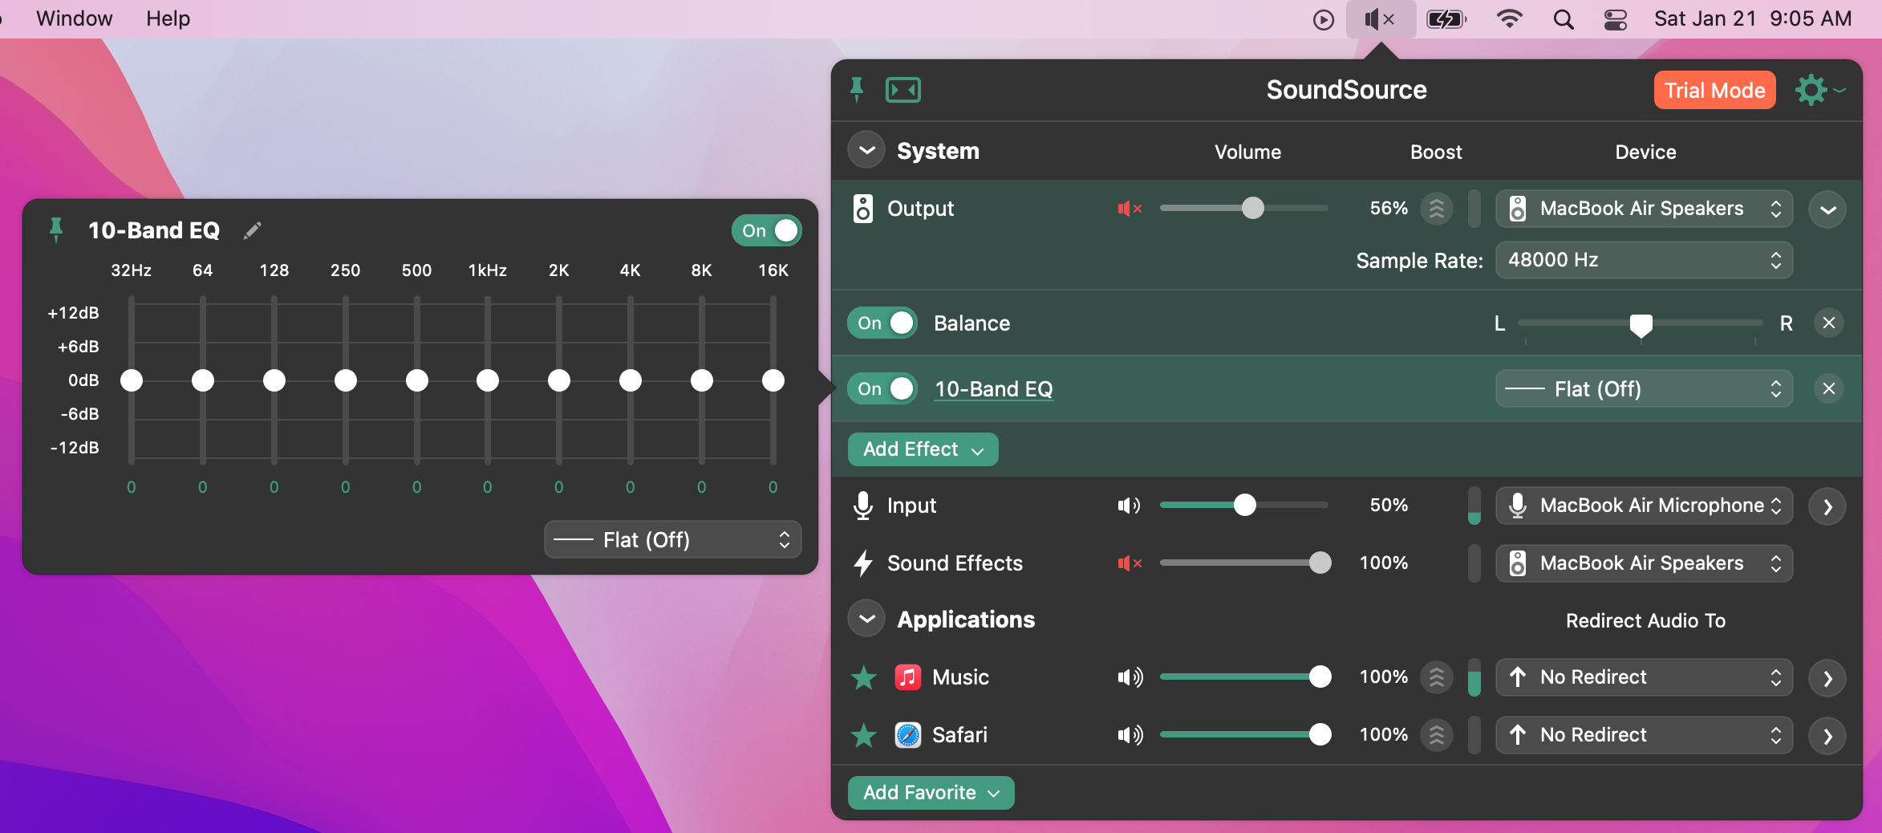Screen dimensions: 1882x833
Task: Rename the 10-Band EQ with pencil icon
Action: coord(252,230)
